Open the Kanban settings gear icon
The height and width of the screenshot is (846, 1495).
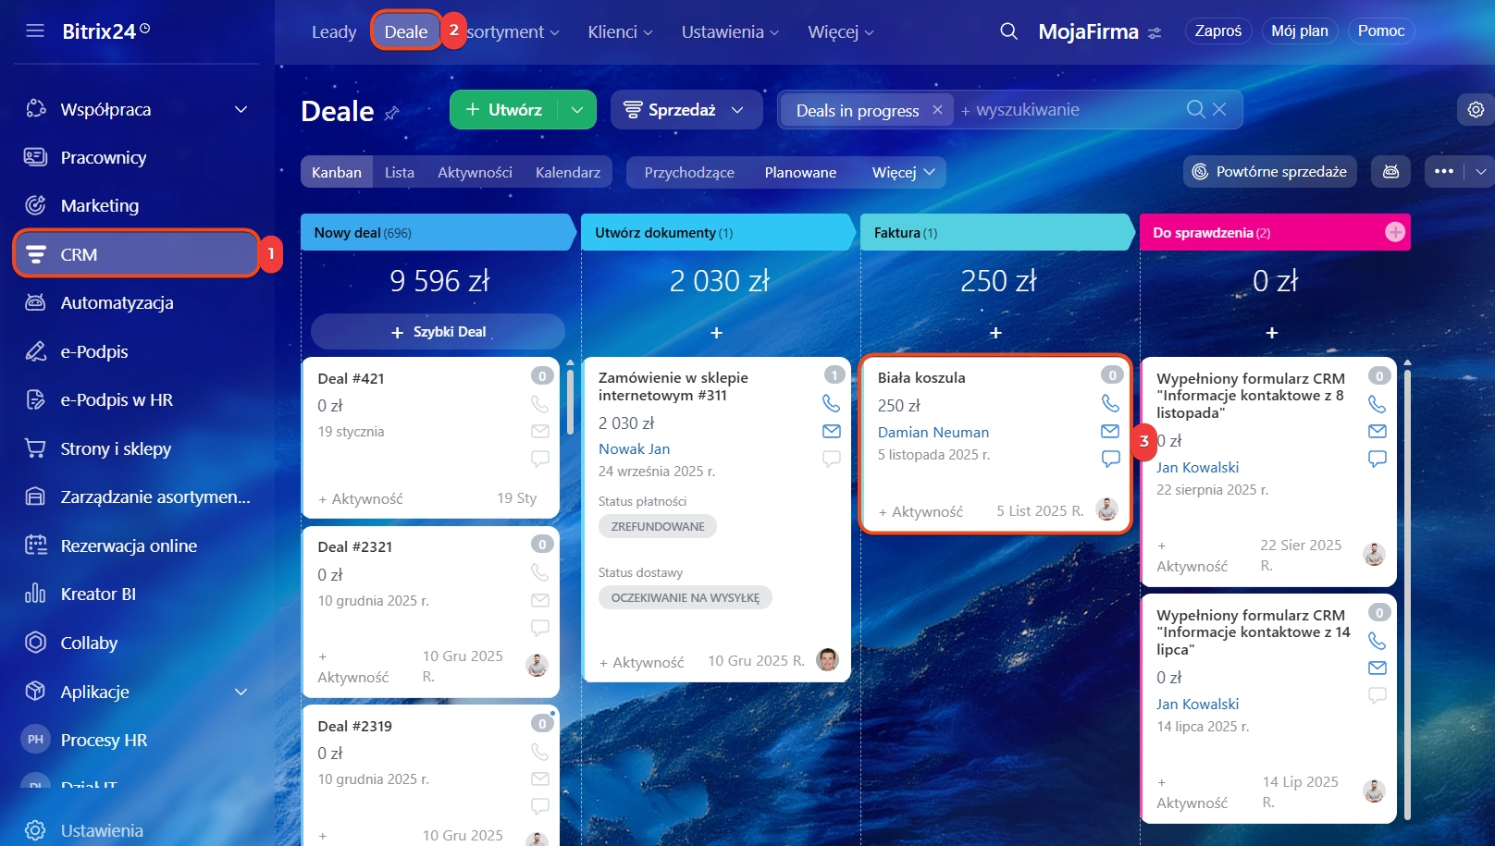point(1476,109)
